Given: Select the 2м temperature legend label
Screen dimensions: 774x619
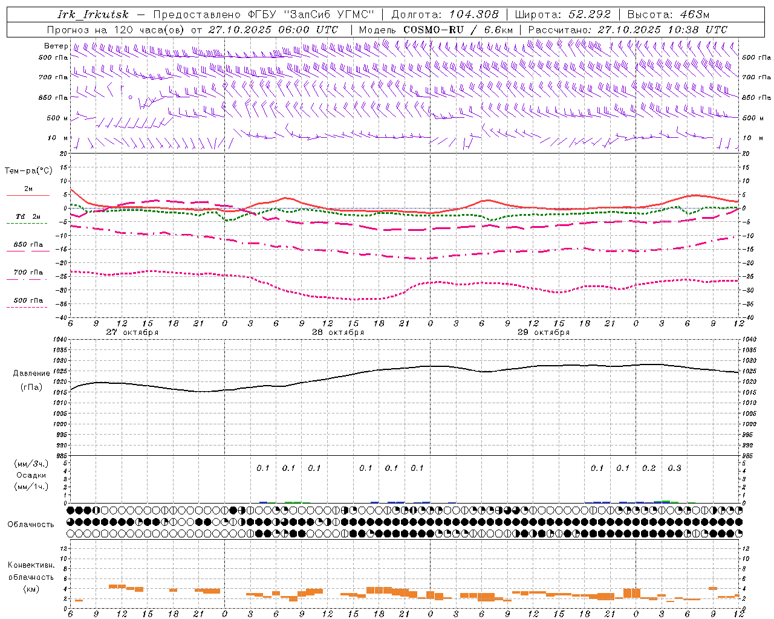Looking at the screenshot, I should point(28,189).
